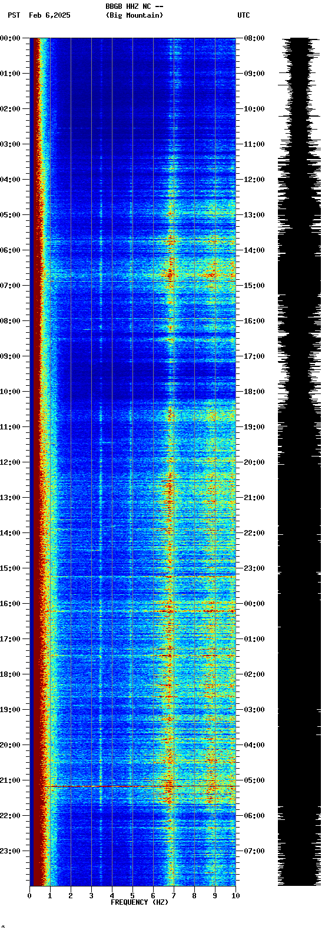The height and width of the screenshot is (933, 325).
Task: Click the black seismogram waveform trace
Action: 300,462
